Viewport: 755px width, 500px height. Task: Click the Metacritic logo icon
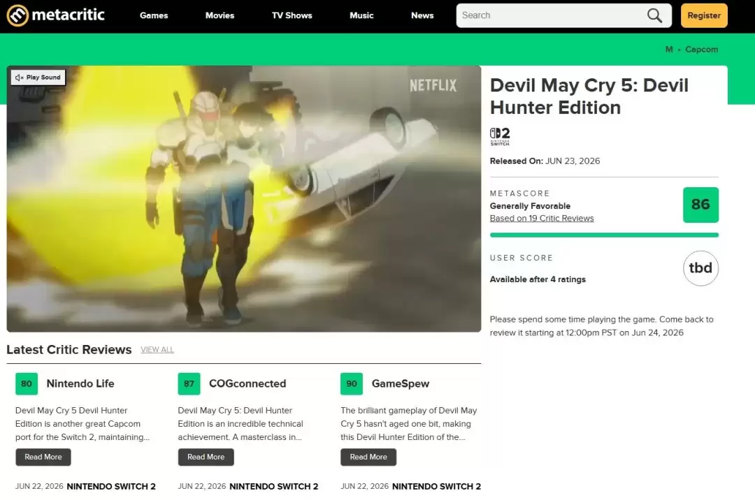click(x=17, y=15)
